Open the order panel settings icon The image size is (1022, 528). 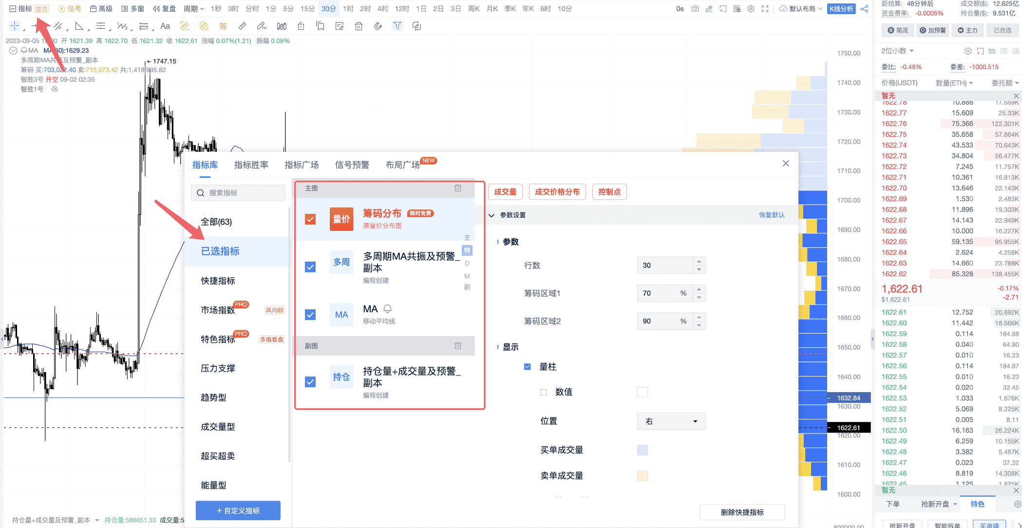pyautogui.click(x=1018, y=504)
